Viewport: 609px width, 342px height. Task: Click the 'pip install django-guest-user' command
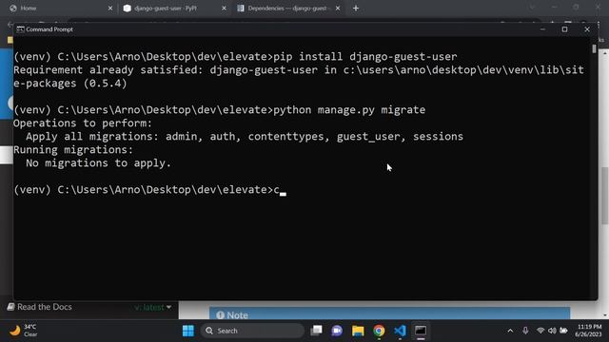[x=365, y=57]
